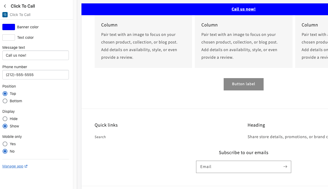Click the back chevron beside Click To Call
Image resolution: width=328 pixels, height=189 pixels.
(x=4, y=6)
